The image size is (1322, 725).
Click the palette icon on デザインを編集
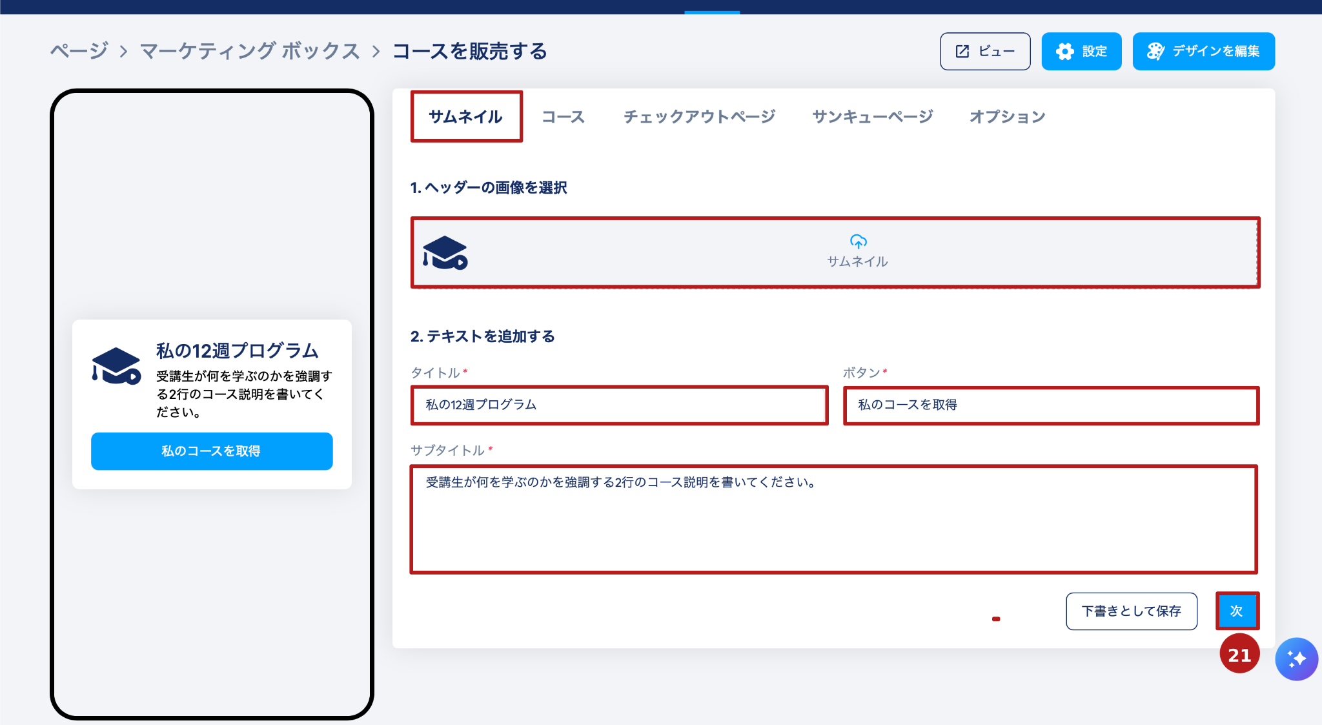1155,52
